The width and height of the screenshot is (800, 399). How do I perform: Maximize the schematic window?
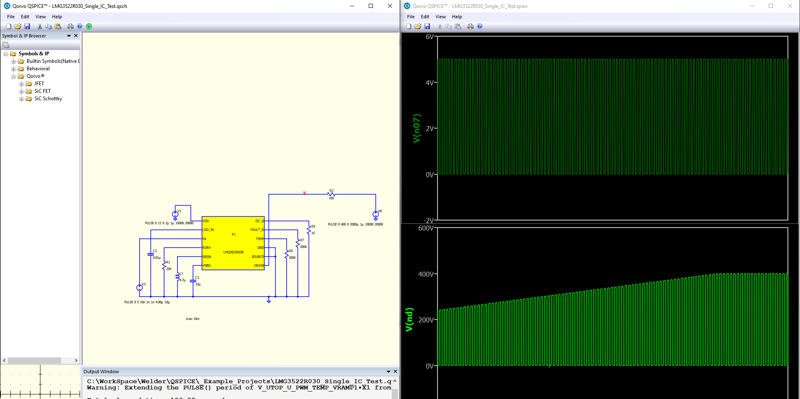[371, 6]
